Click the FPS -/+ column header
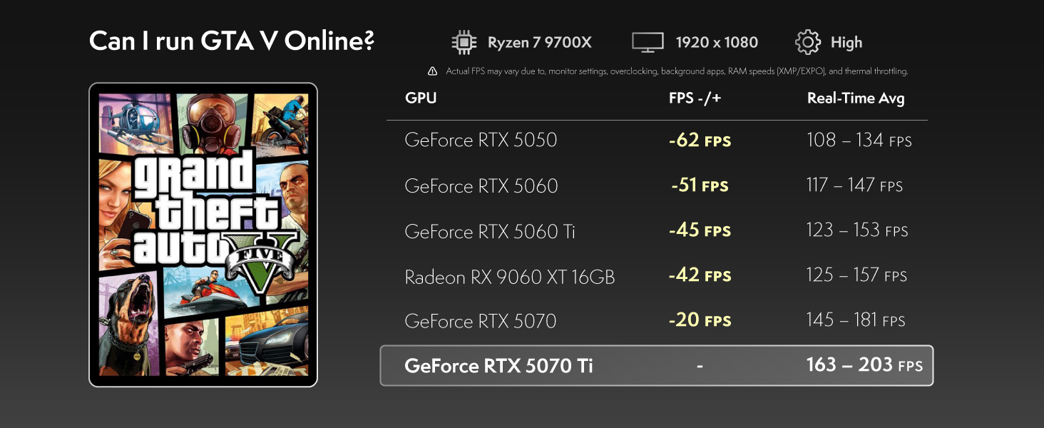Screen dimensions: 1044x428 [695, 98]
